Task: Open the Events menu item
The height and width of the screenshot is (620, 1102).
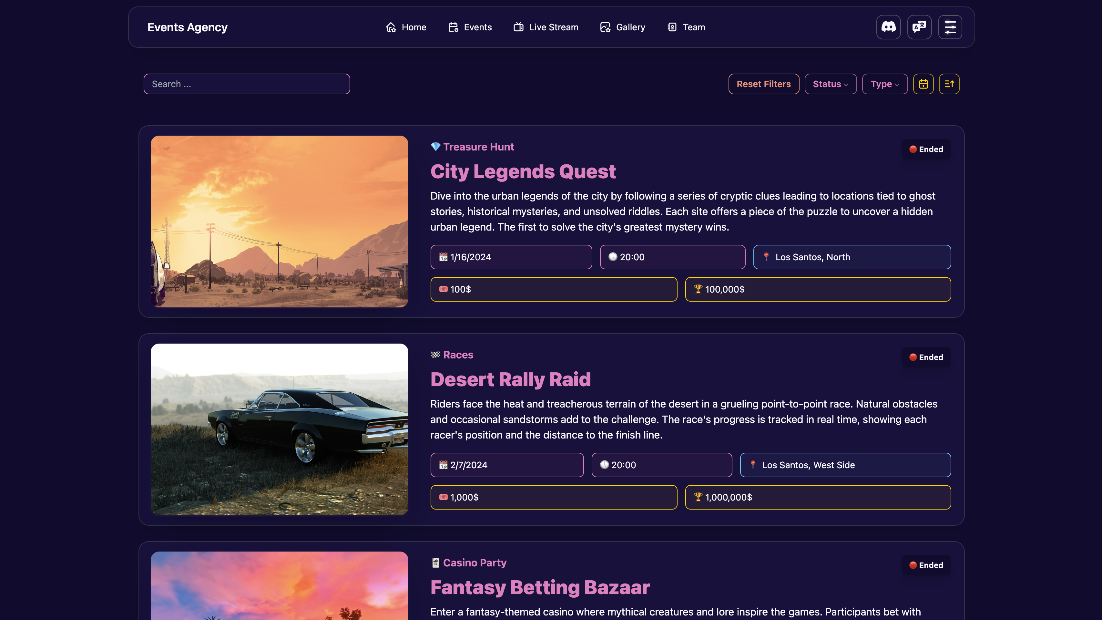Action: pyautogui.click(x=477, y=27)
